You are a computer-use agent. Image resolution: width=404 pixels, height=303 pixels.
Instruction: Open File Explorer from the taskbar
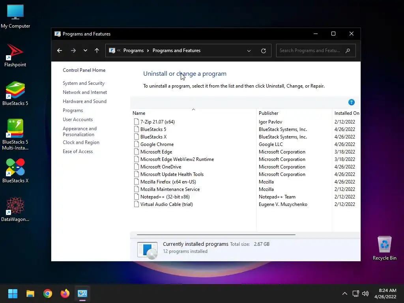(30, 294)
